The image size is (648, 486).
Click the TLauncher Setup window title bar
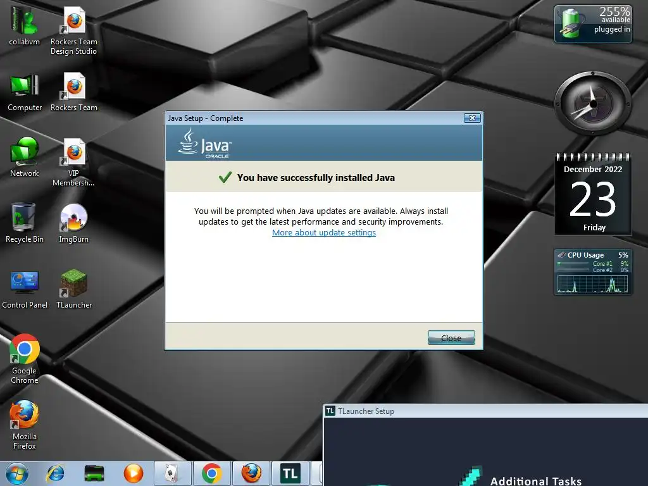[485, 411]
